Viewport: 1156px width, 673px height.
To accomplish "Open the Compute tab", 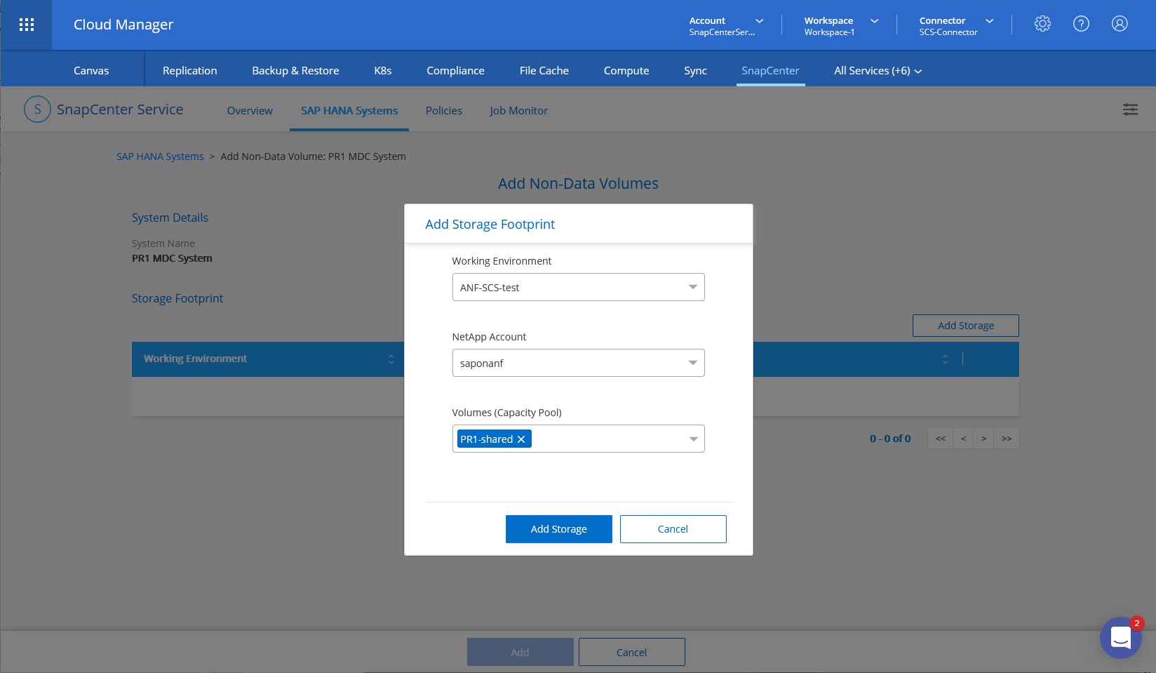I will pos(626,71).
